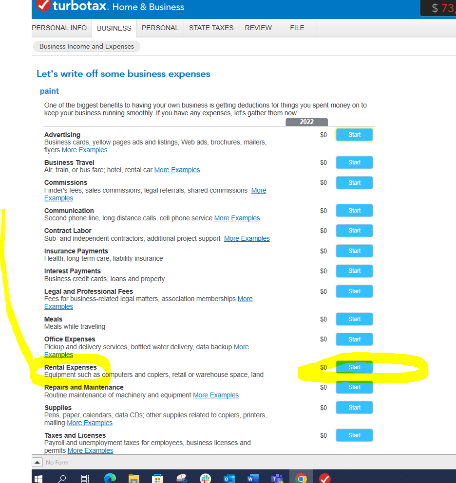
Task: Click the TurboTax checkmark logo
Action: (43, 5)
